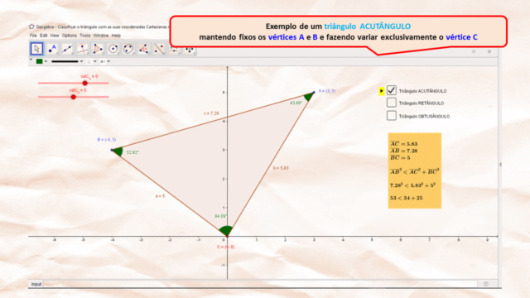Check the Triângulo RETÂNGULO checkbox

click(x=392, y=103)
